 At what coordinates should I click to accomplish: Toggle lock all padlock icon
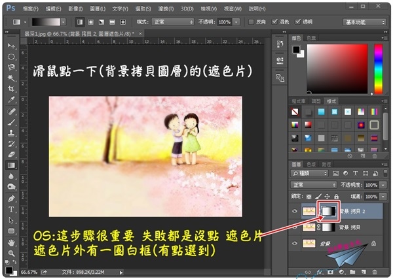[x=337, y=197]
